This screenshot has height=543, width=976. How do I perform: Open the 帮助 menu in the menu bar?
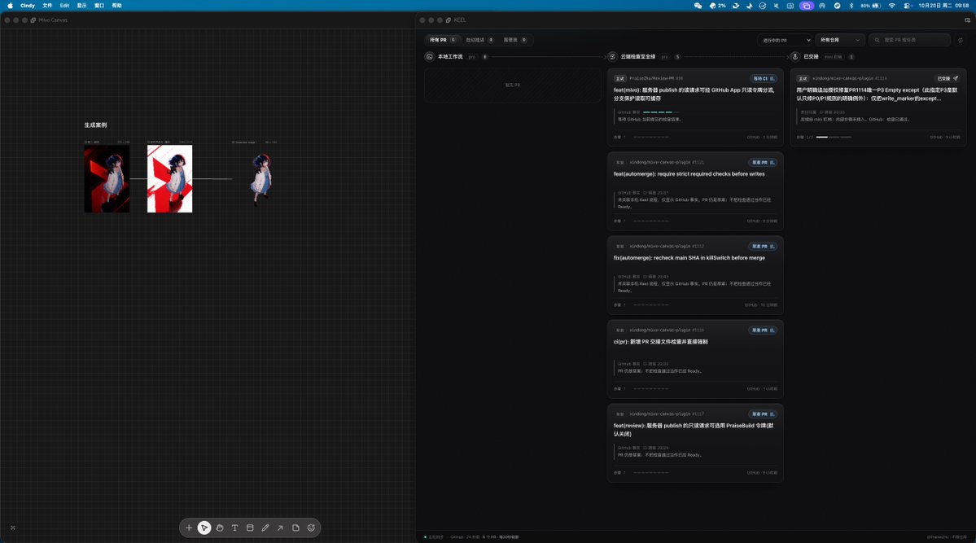(x=117, y=6)
